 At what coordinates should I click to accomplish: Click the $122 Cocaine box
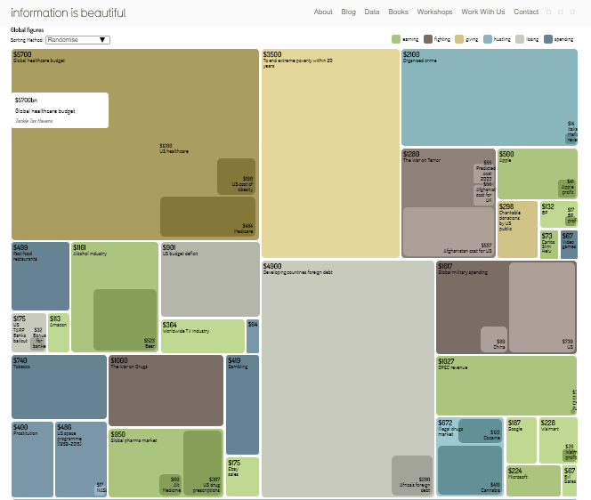click(481, 431)
